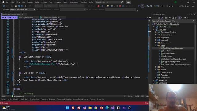Open the Analyze menu
The height and width of the screenshot is (111, 197).
58,2
